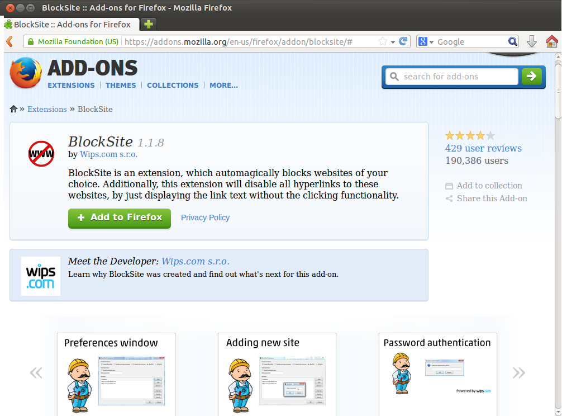Click the Mozilla Foundation (US) identity label
The width and height of the screenshot is (562, 416).
coord(78,41)
